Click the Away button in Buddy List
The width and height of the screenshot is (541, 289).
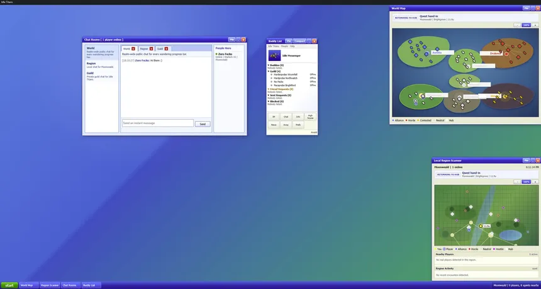click(x=286, y=125)
